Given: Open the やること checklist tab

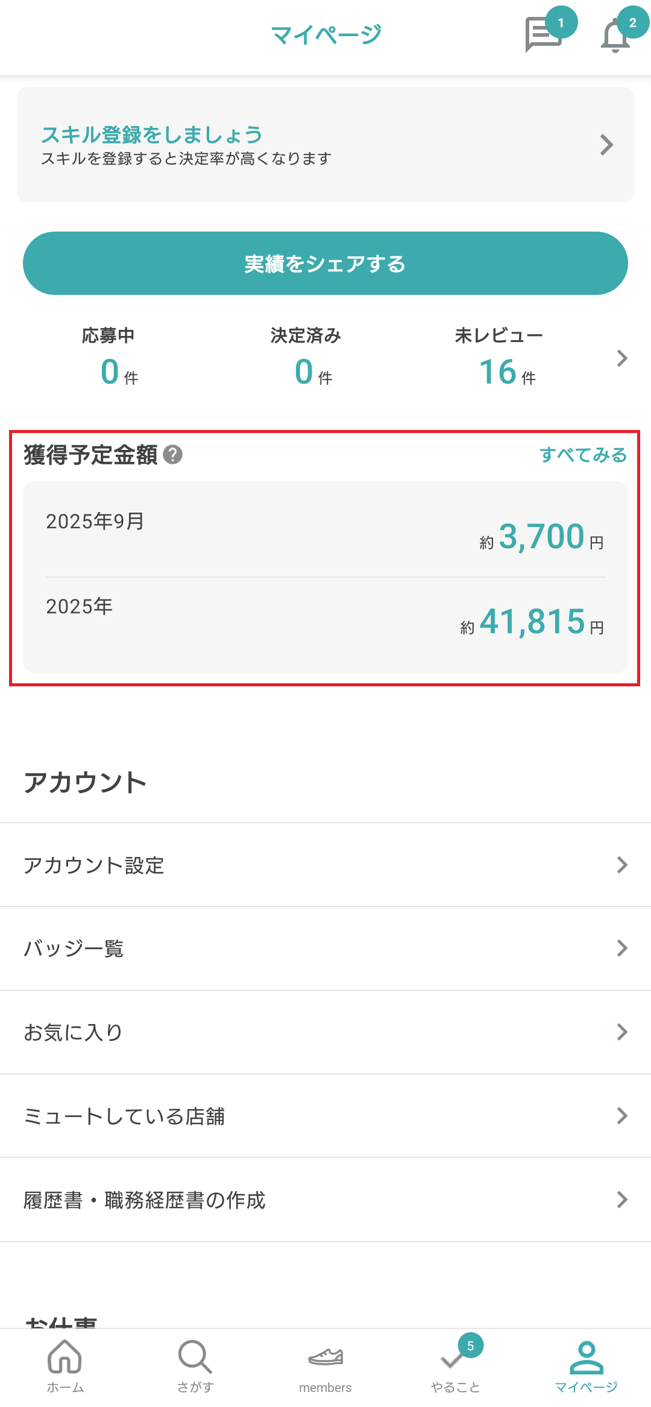Looking at the screenshot, I should [x=456, y=1365].
